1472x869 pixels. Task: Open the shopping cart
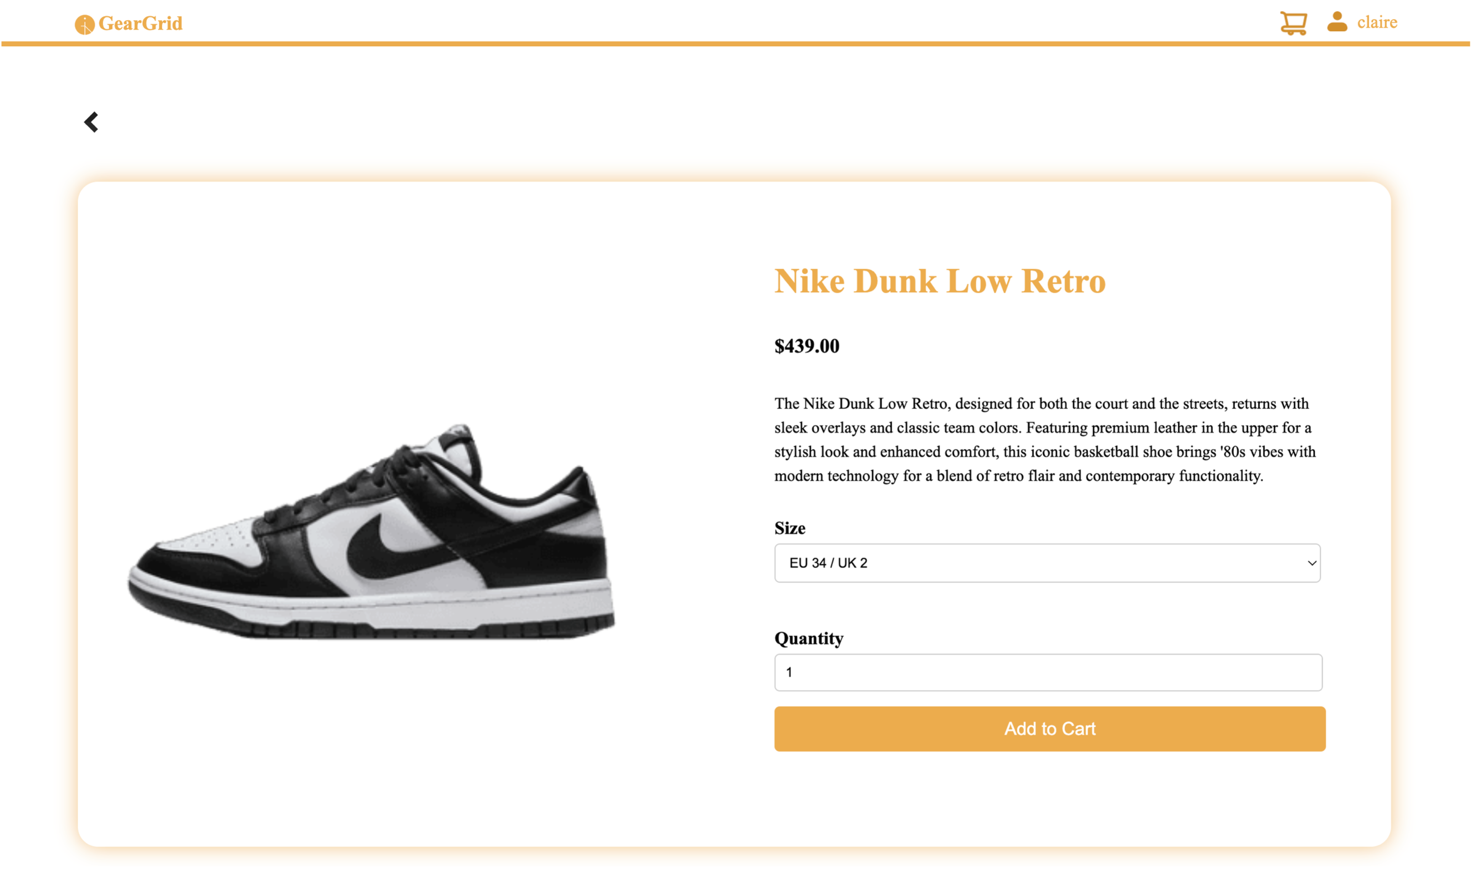(1293, 24)
